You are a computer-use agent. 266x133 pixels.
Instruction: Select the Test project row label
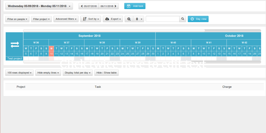point(15,58)
